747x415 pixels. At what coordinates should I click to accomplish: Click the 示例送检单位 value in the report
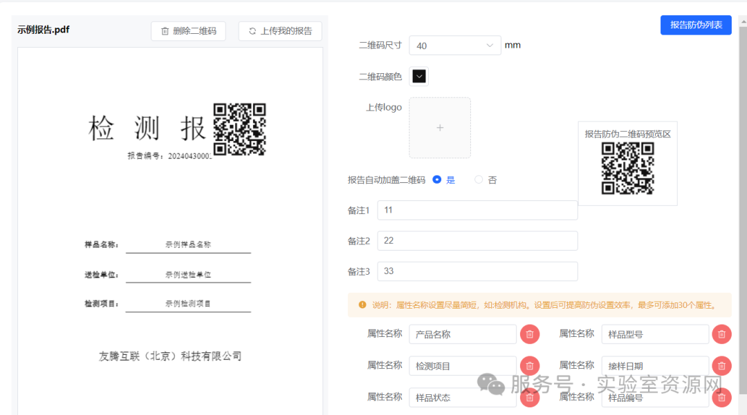tap(188, 274)
